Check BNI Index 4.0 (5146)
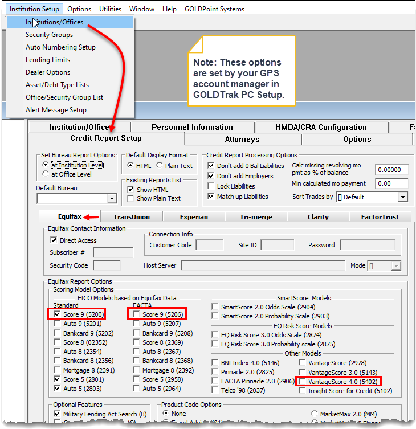 215,362
